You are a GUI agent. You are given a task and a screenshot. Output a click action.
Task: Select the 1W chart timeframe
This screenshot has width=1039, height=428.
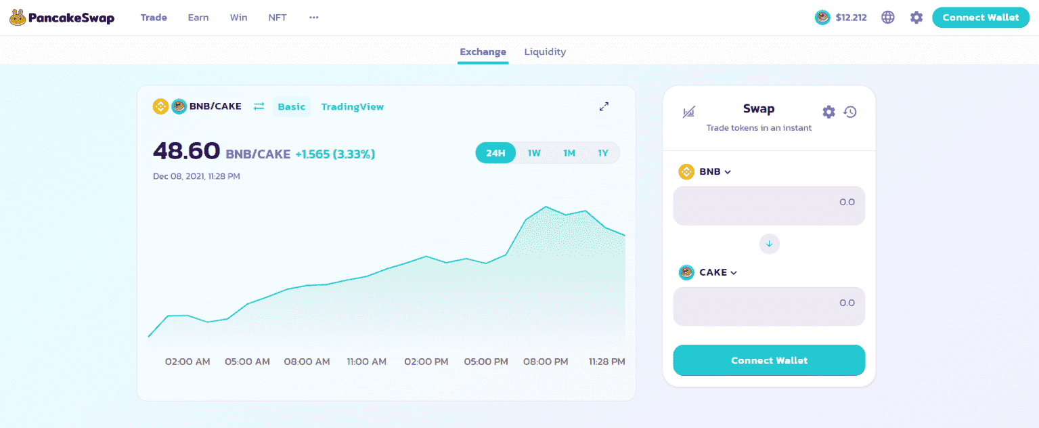[534, 153]
